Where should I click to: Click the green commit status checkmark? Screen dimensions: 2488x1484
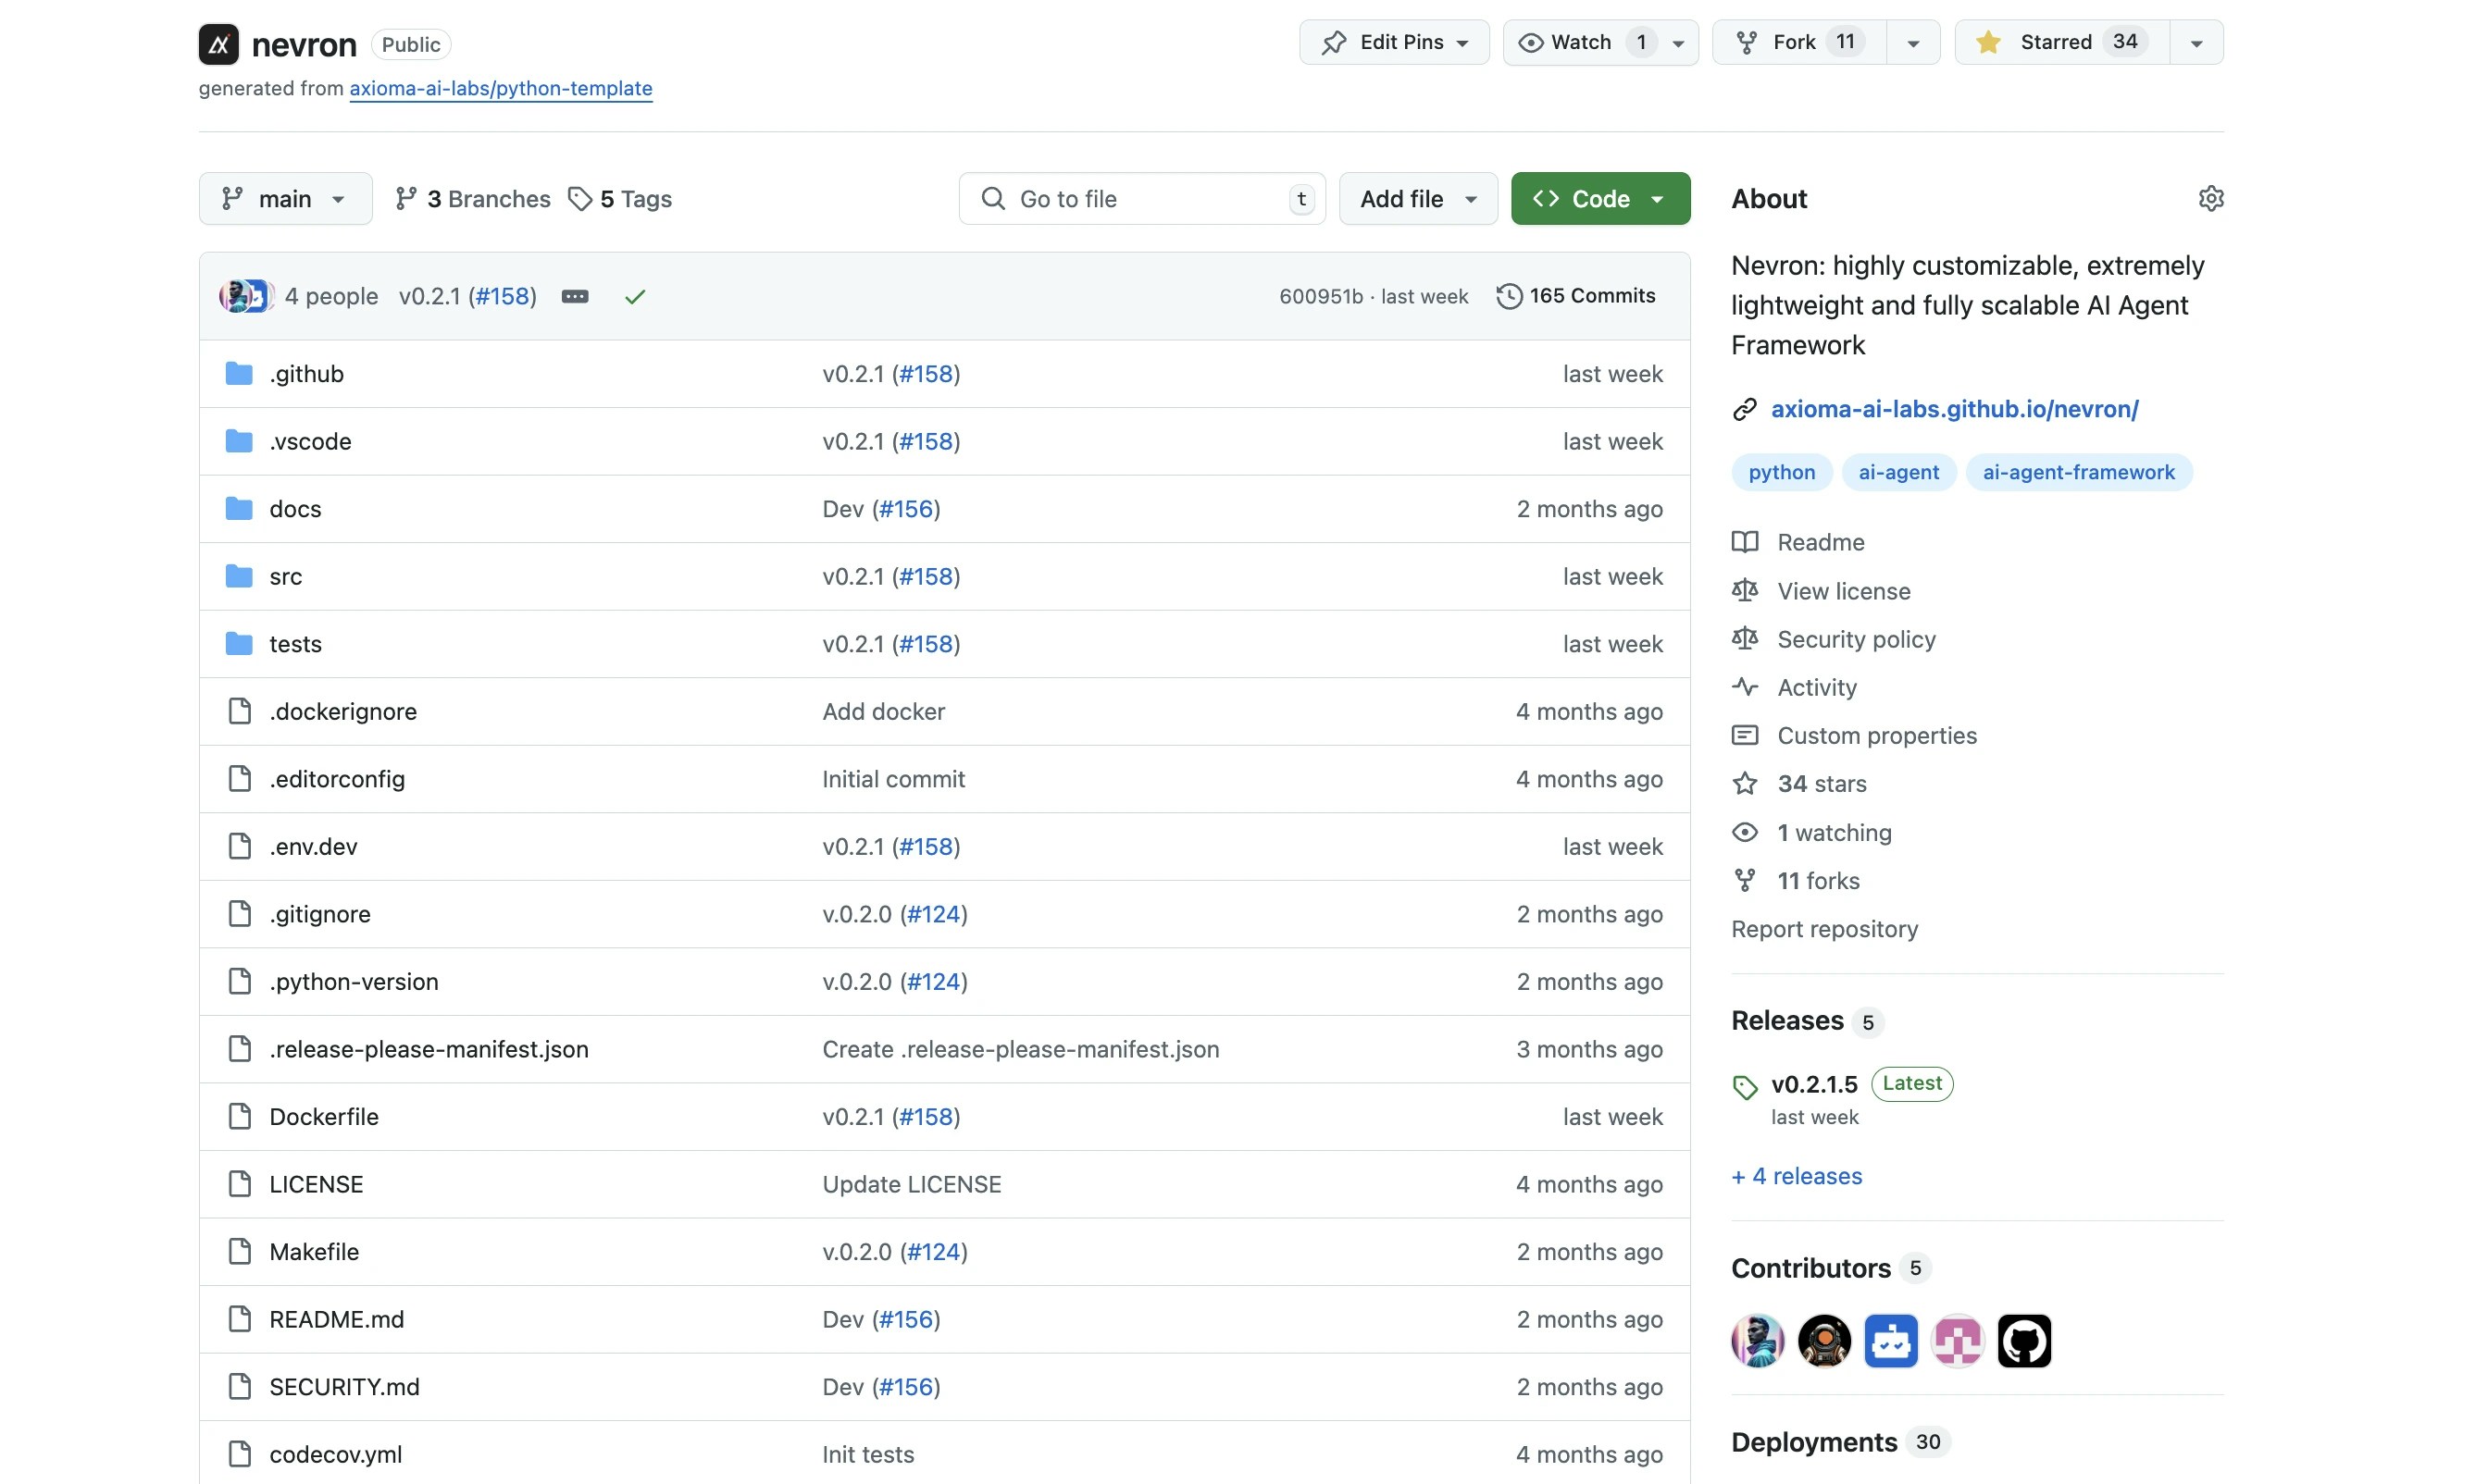[x=634, y=297]
